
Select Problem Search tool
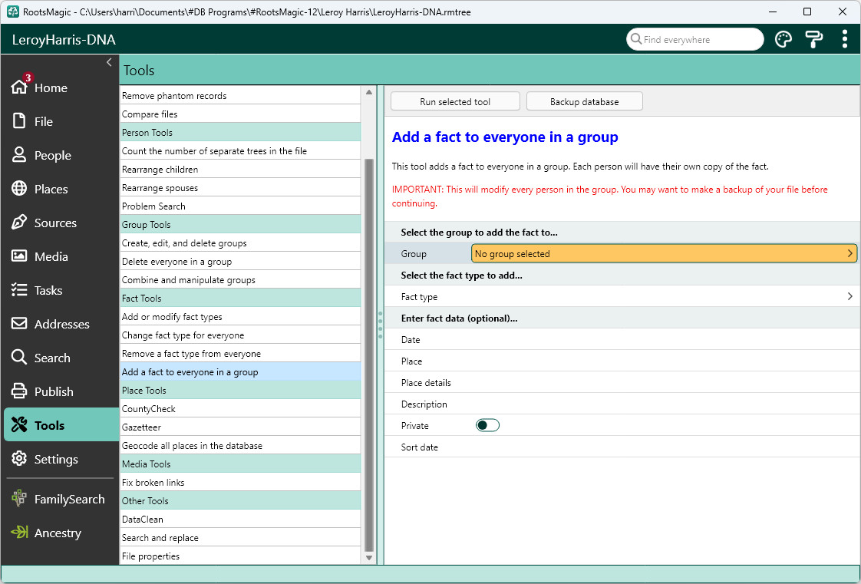(240, 206)
